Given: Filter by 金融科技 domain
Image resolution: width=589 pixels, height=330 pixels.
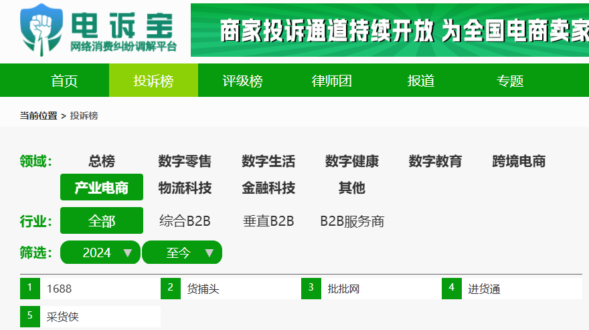Looking at the screenshot, I should click(x=268, y=187).
